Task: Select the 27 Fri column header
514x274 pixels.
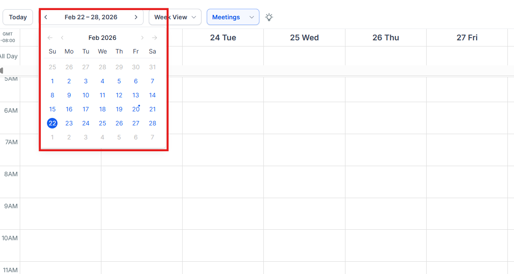Action: (467, 38)
